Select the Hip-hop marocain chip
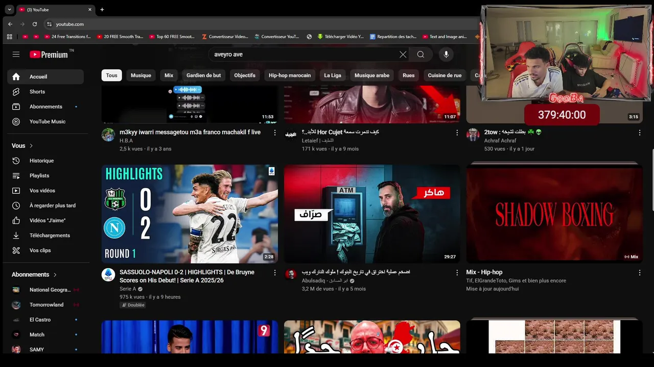The width and height of the screenshot is (654, 367). (290, 75)
